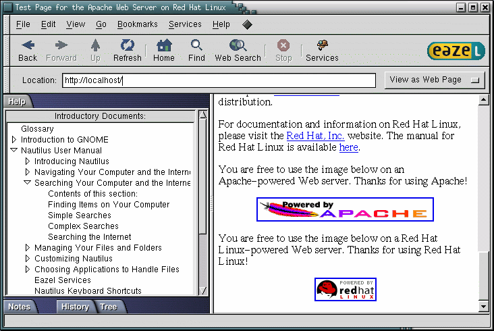Open the Edit menu
The height and width of the screenshot is (331, 494).
pos(48,24)
